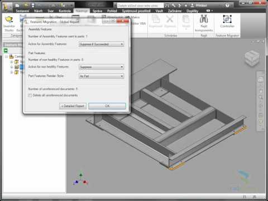268x201 pixels.
Task: Click 'Number of non healthy Features in parts' text
Action: [56, 60]
